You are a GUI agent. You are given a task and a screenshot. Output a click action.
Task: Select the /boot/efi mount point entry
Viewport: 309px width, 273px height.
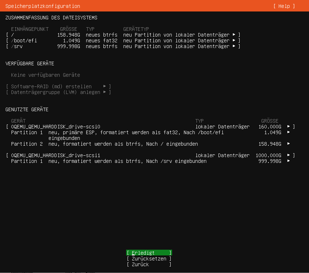pos(123,40)
